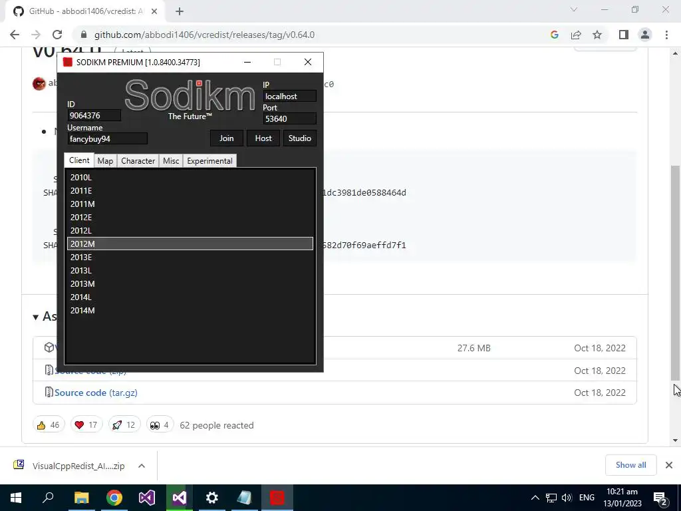Download Source code (tar.gz)
Screen dimensions: 681x511
(96, 393)
